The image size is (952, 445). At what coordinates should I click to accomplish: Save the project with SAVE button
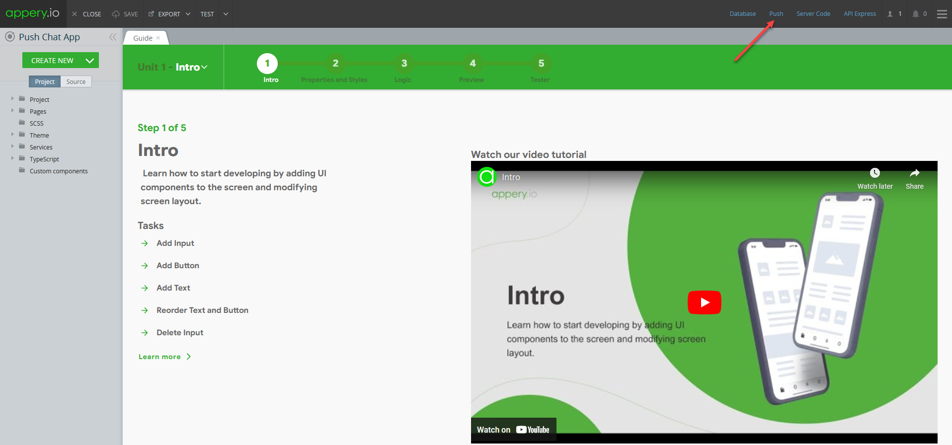125,14
